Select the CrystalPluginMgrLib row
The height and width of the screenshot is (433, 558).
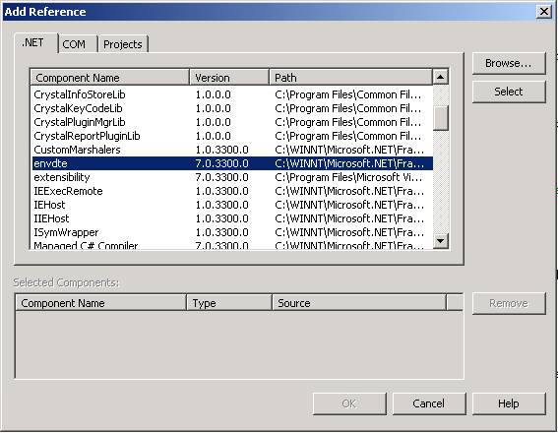232,122
